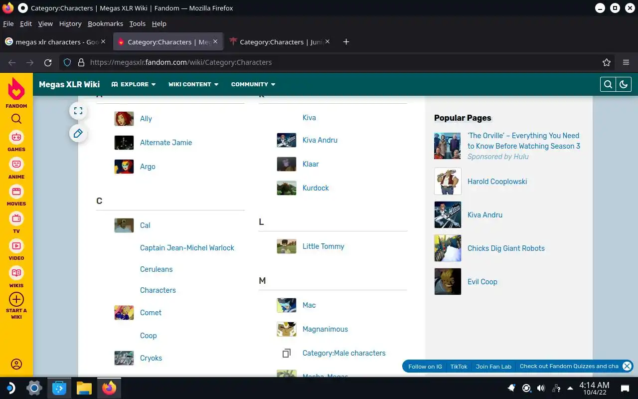Expand the Wiki Content dropdown

193,84
